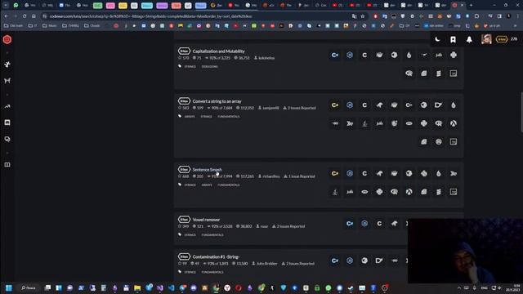
Task: Open the Codewars home logo
Action: [x=7, y=40]
